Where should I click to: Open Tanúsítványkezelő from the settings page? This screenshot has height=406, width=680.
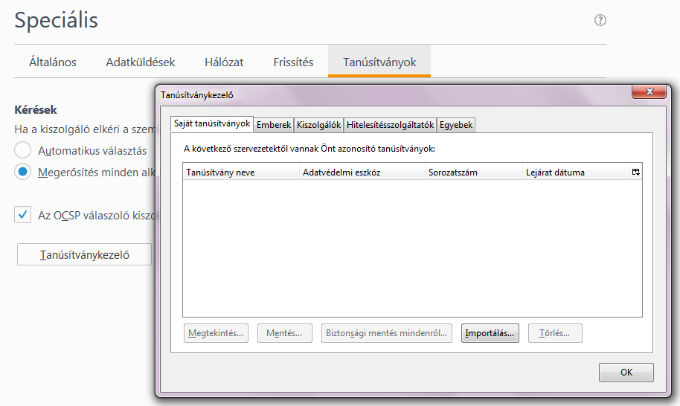pos(84,255)
